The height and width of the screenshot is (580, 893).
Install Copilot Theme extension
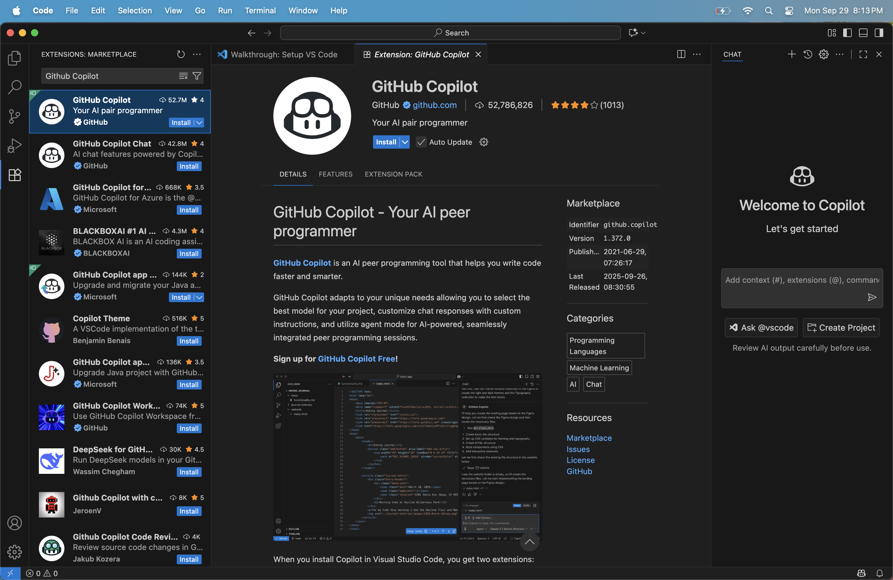(189, 341)
